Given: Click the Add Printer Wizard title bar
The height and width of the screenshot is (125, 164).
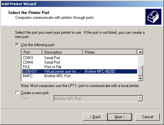Looking at the screenshot, I should pos(82,4).
